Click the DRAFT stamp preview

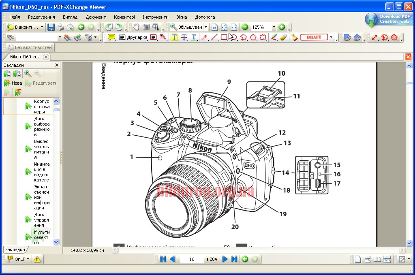[314, 37]
